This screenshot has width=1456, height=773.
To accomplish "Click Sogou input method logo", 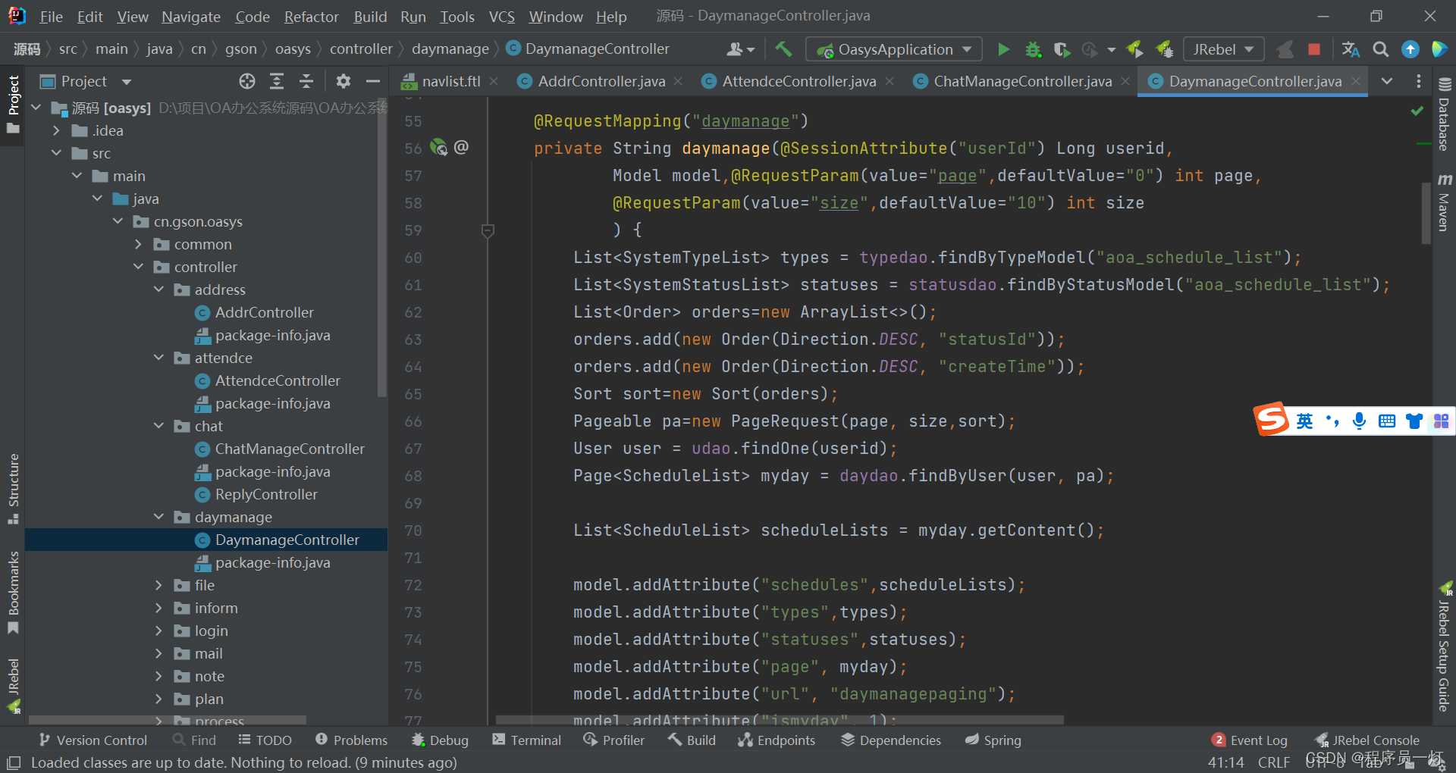I will pyautogui.click(x=1272, y=419).
